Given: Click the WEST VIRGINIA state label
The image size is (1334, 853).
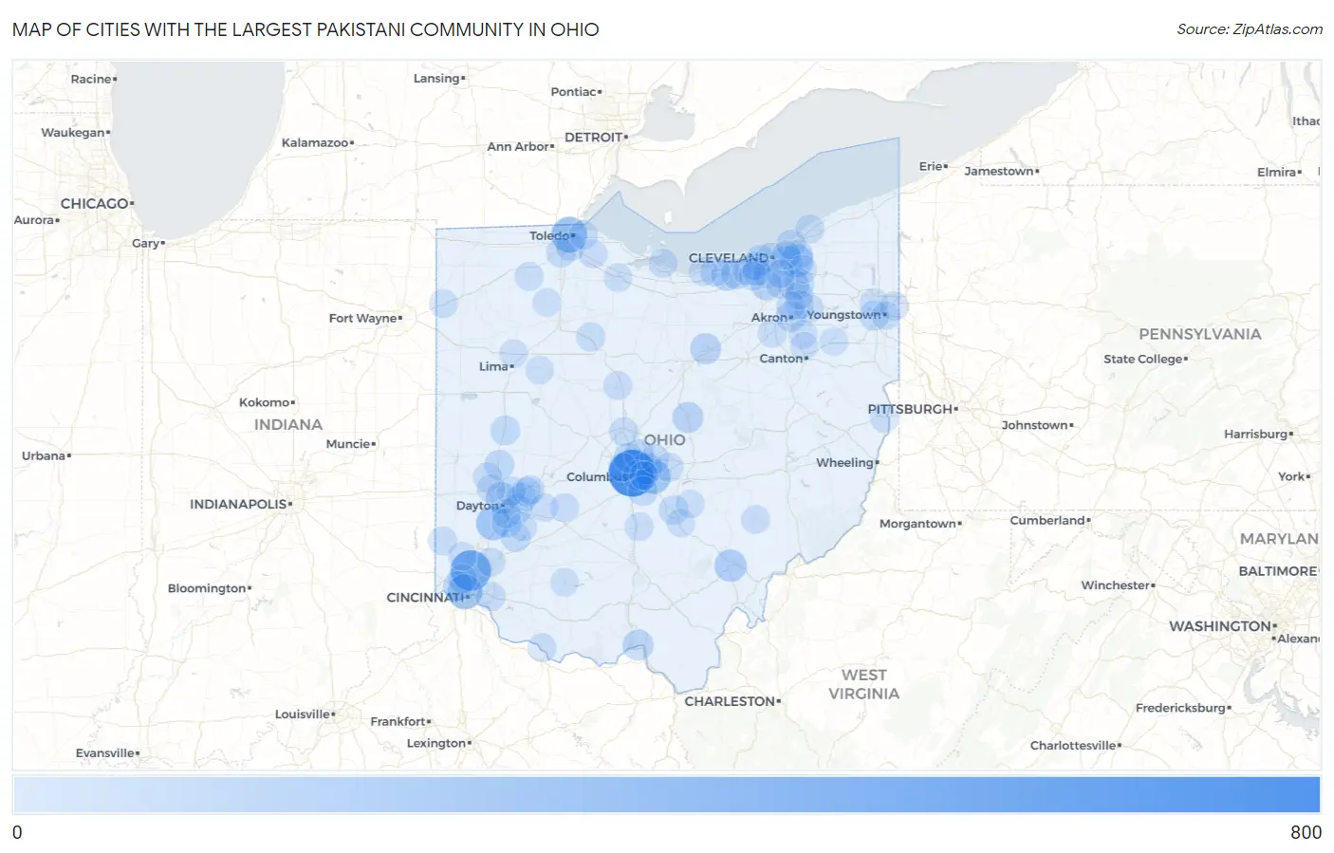Looking at the screenshot, I should [863, 684].
